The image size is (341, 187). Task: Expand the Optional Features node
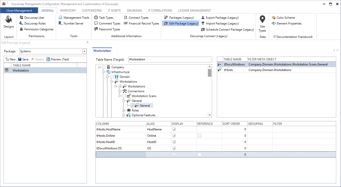click(x=124, y=115)
